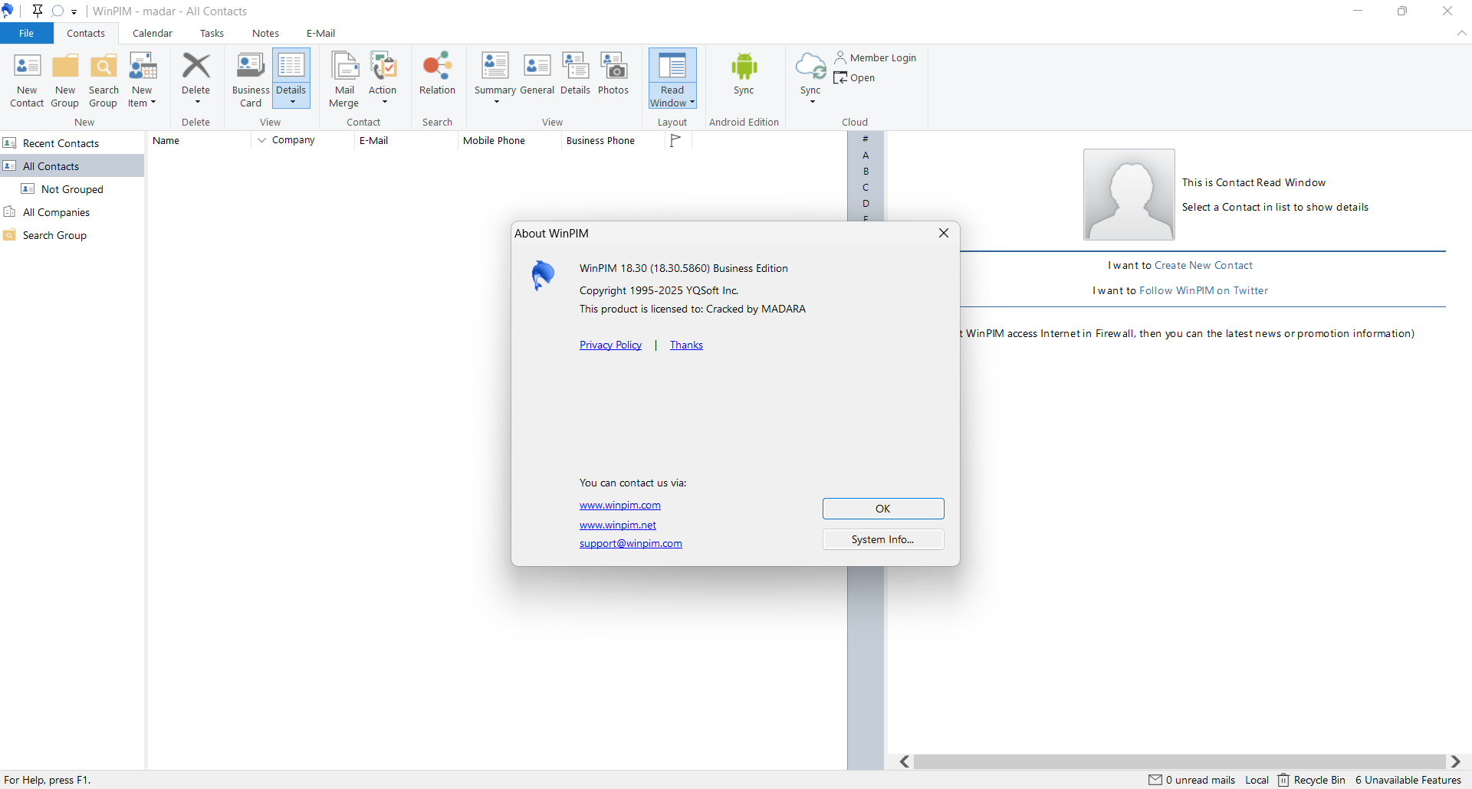
Task: Click the contact photo placeholder
Action: coord(1129,195)
